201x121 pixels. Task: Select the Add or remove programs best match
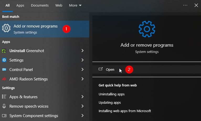point(35,29)
